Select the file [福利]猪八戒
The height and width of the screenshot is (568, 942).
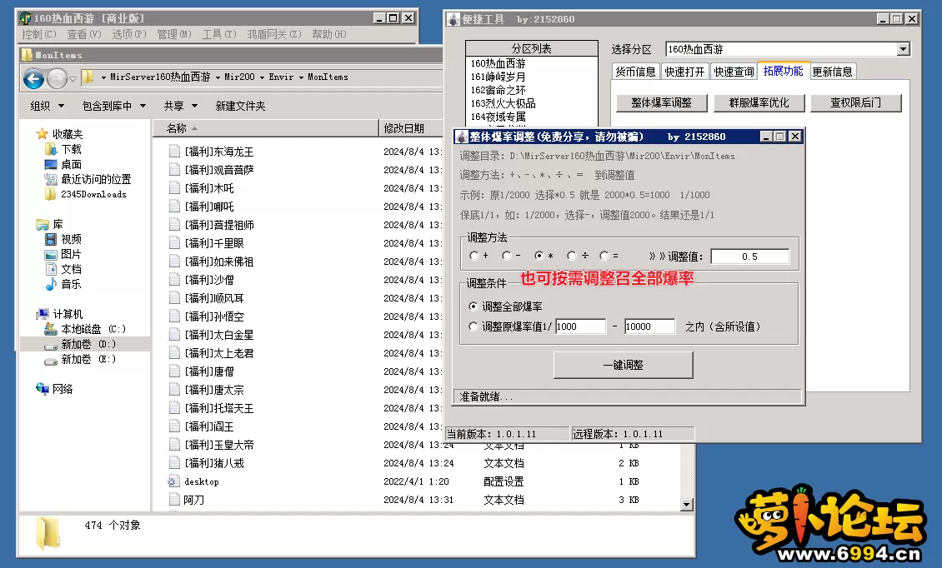[214, 463]
